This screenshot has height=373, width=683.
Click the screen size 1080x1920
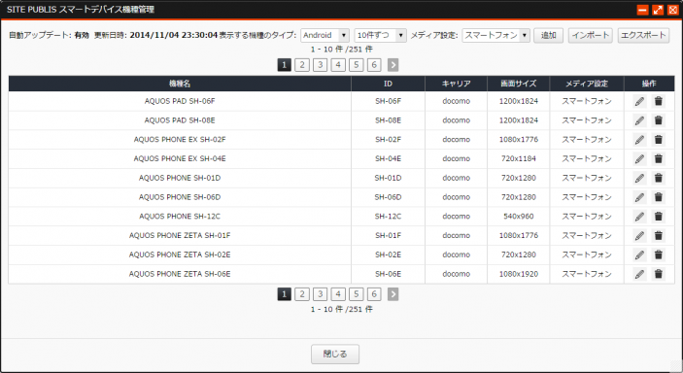click(x=519, y=274)
